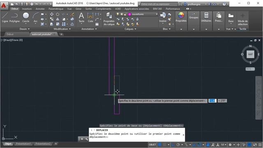Switch to the Annoter ribbon tab
Image resolution: width=263 pixels, height=148 pixels.
click(x=40, y=9)
